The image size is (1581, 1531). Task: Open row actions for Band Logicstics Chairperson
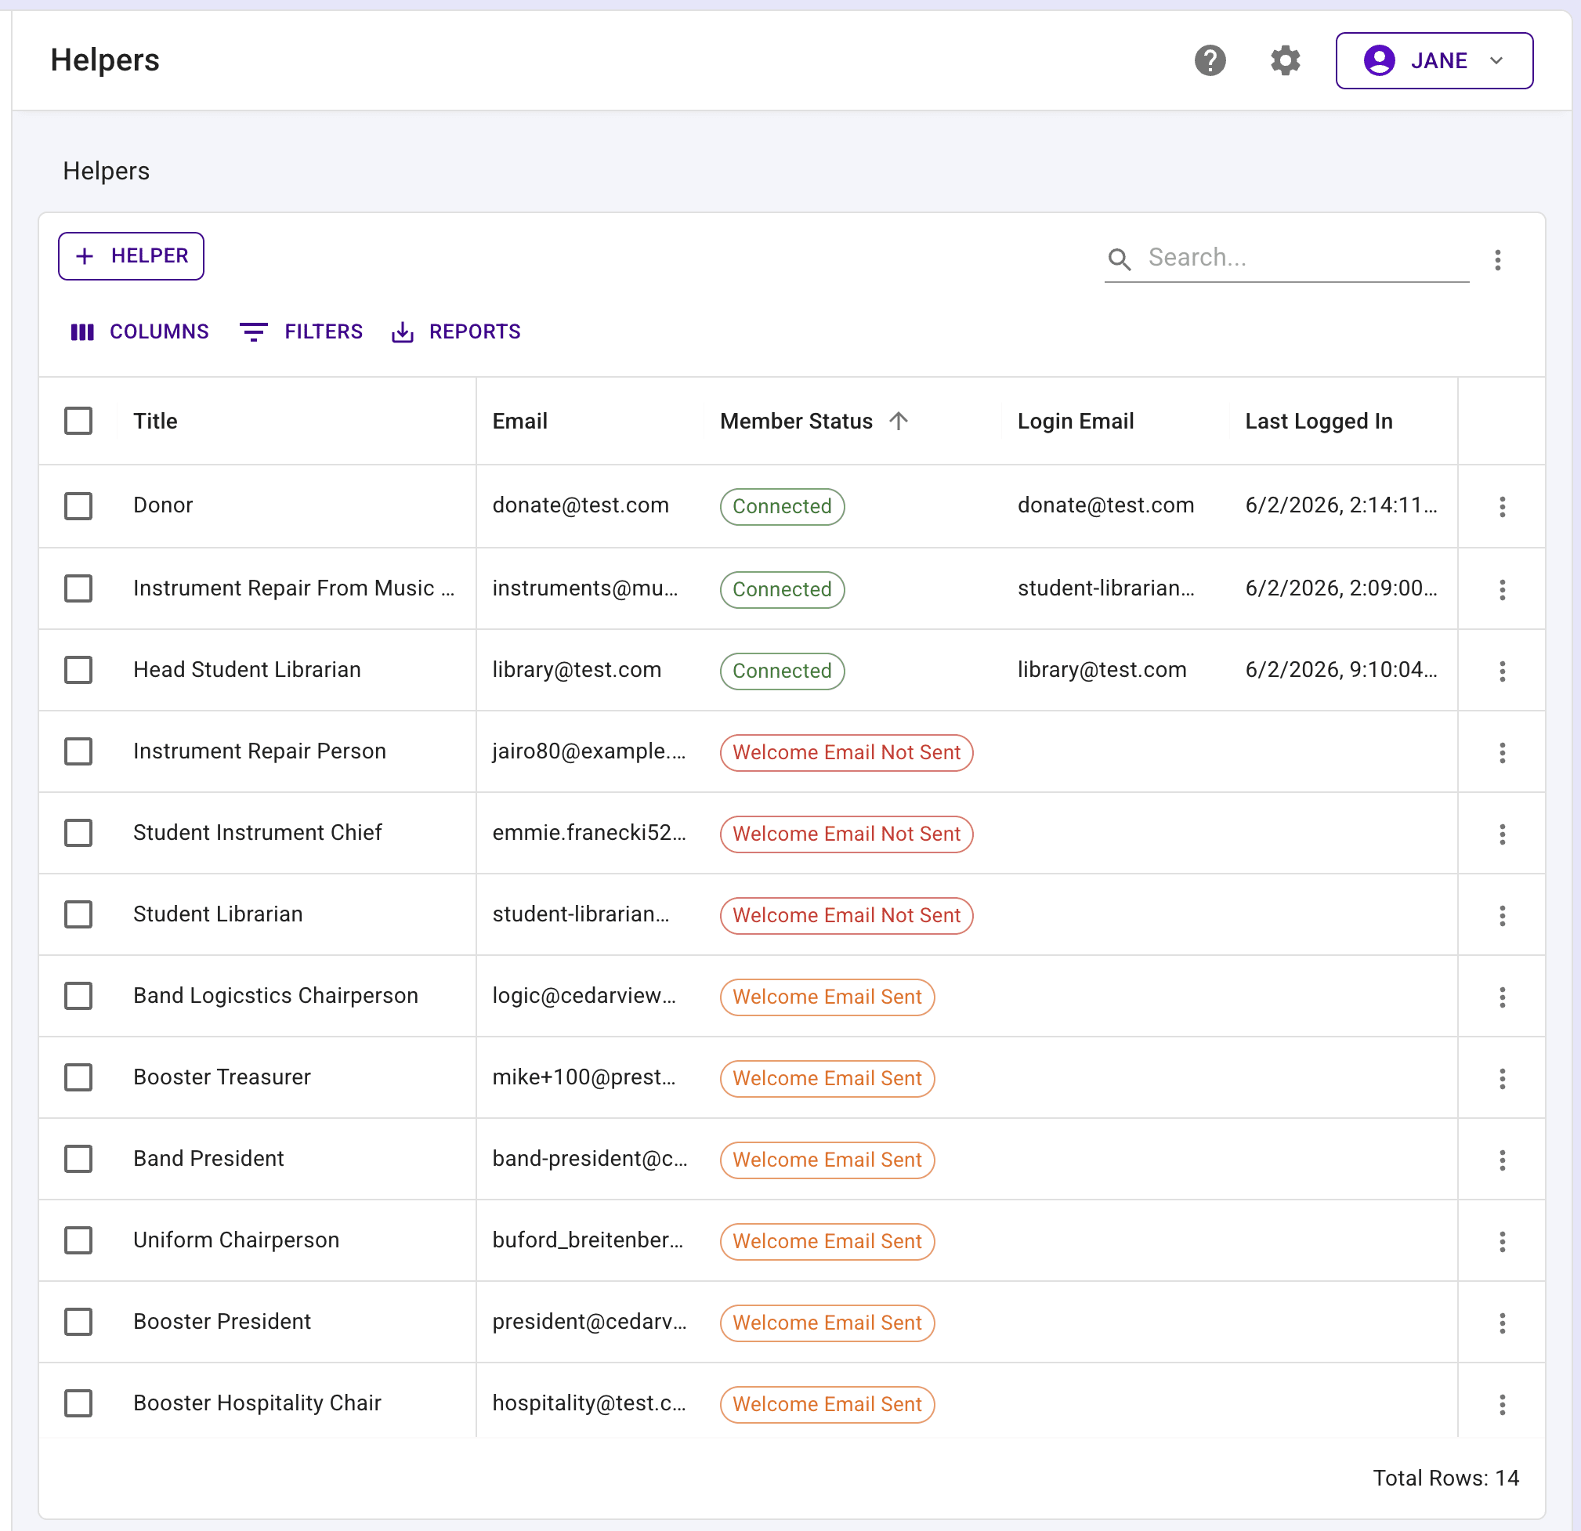click(x=1502, y=997)
